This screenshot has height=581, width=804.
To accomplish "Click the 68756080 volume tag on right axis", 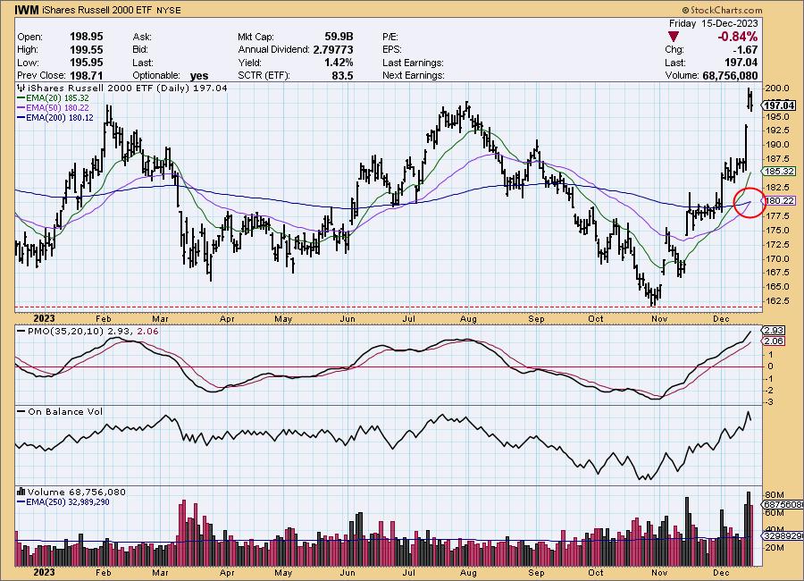I will [x=783, y=504].
